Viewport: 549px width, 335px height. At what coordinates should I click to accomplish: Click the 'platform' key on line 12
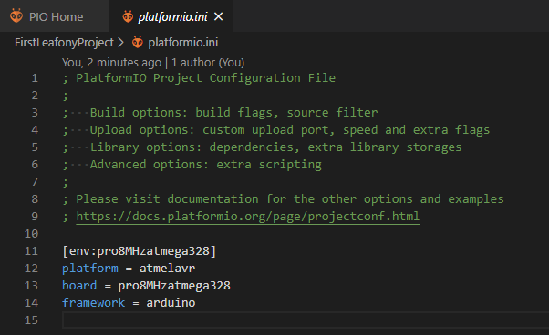[90, 269]
